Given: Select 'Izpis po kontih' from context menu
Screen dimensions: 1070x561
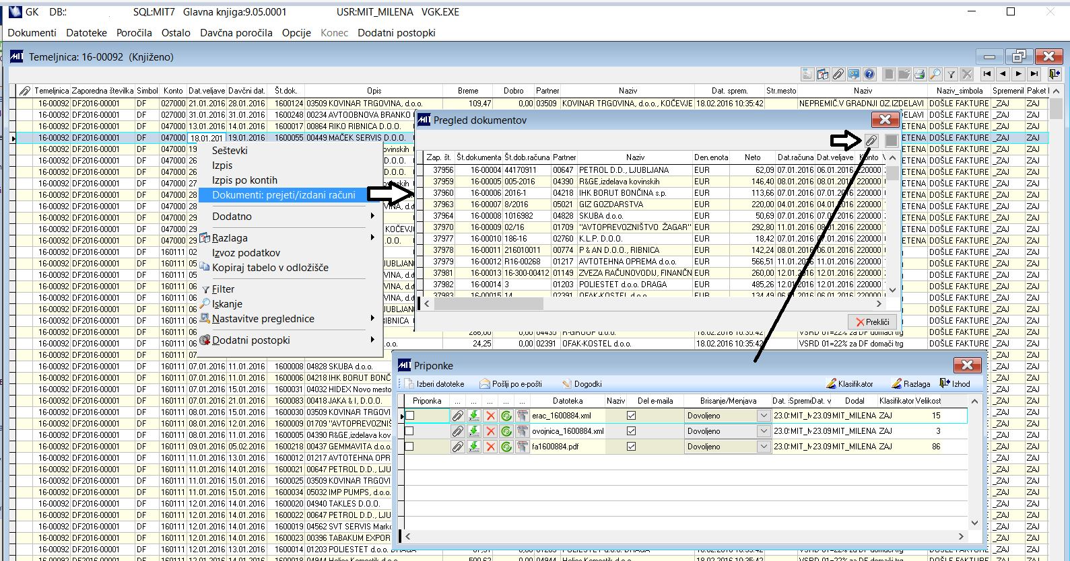Looking at the screenshot, I should click(244, 180).
